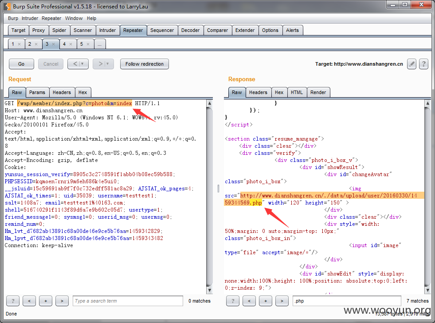Viewport: 435px width, 323px height.
Task: Click request search help question button
Action: click(x=13, y=301)
